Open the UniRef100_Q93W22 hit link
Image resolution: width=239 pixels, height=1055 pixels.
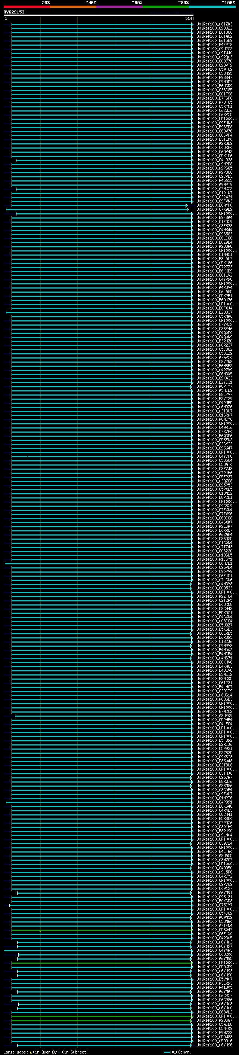pyautogui.click(x=214, y=28)
